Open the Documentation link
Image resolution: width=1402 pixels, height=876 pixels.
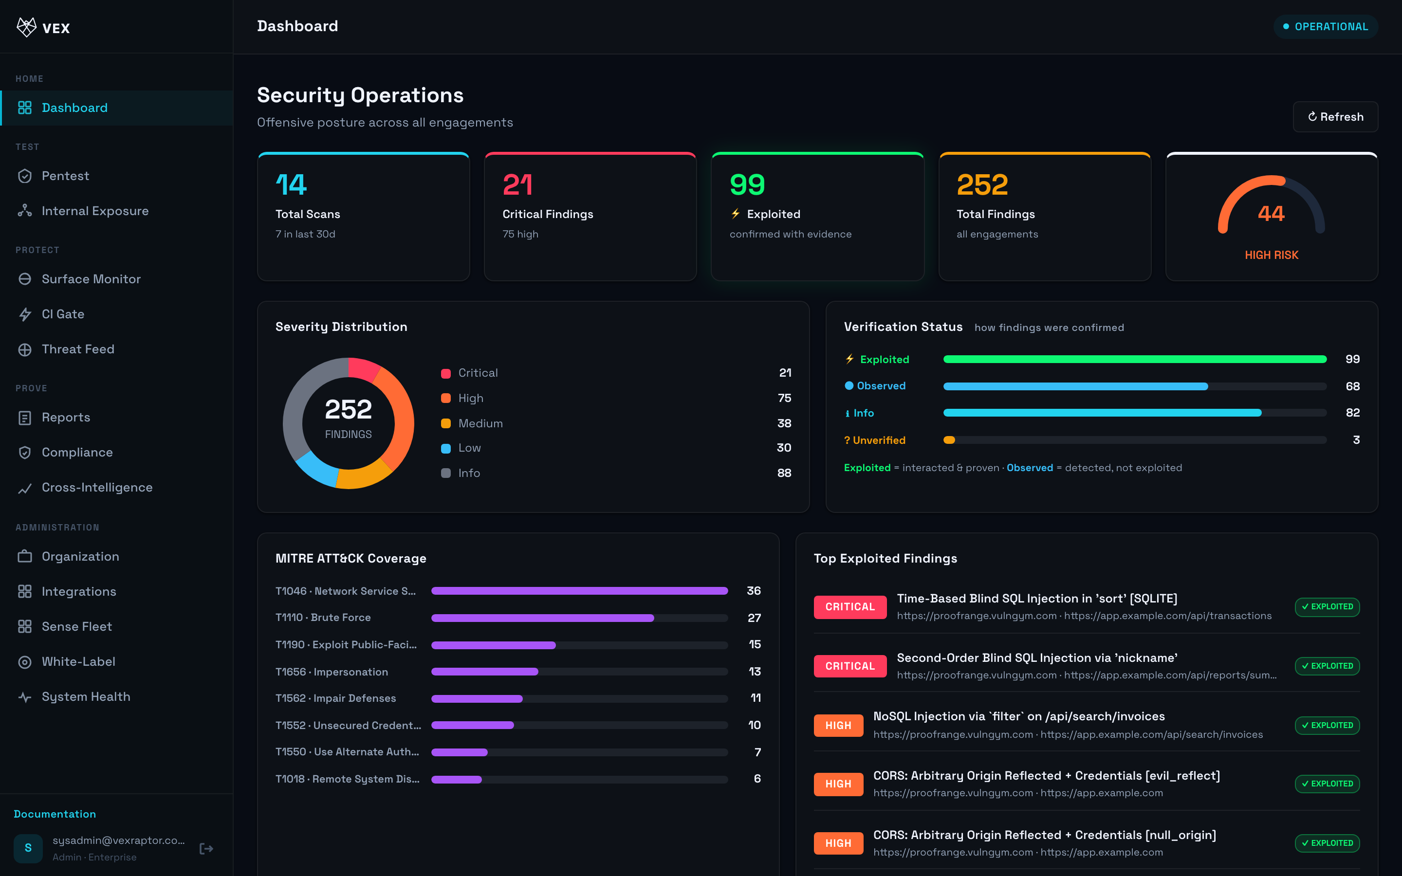coord(55,814)
